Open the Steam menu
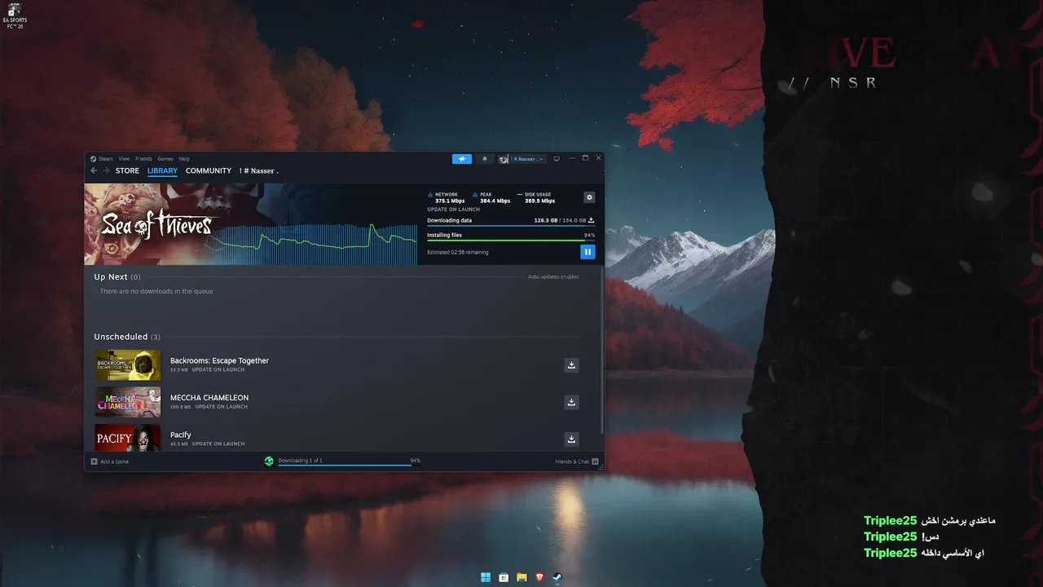This screenshot has width=1043, height=587. point(106,159)
